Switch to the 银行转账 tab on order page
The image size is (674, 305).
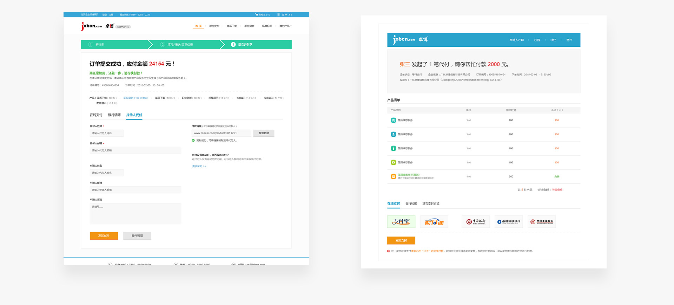pyautogui.click(x=114, y=115)
